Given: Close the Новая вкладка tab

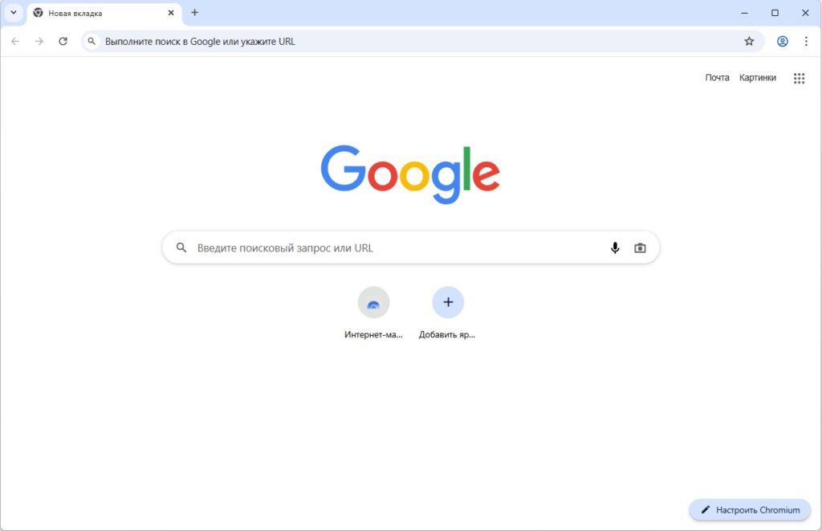Looking at the screenshot, I should [171, 13].
